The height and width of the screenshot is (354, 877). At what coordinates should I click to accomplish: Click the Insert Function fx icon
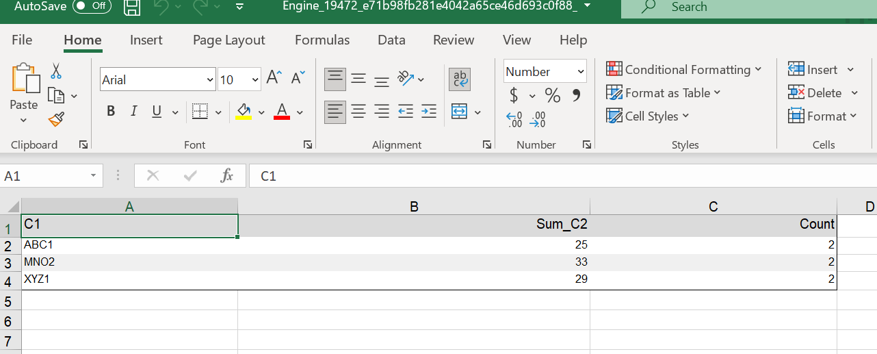point(226,176)
